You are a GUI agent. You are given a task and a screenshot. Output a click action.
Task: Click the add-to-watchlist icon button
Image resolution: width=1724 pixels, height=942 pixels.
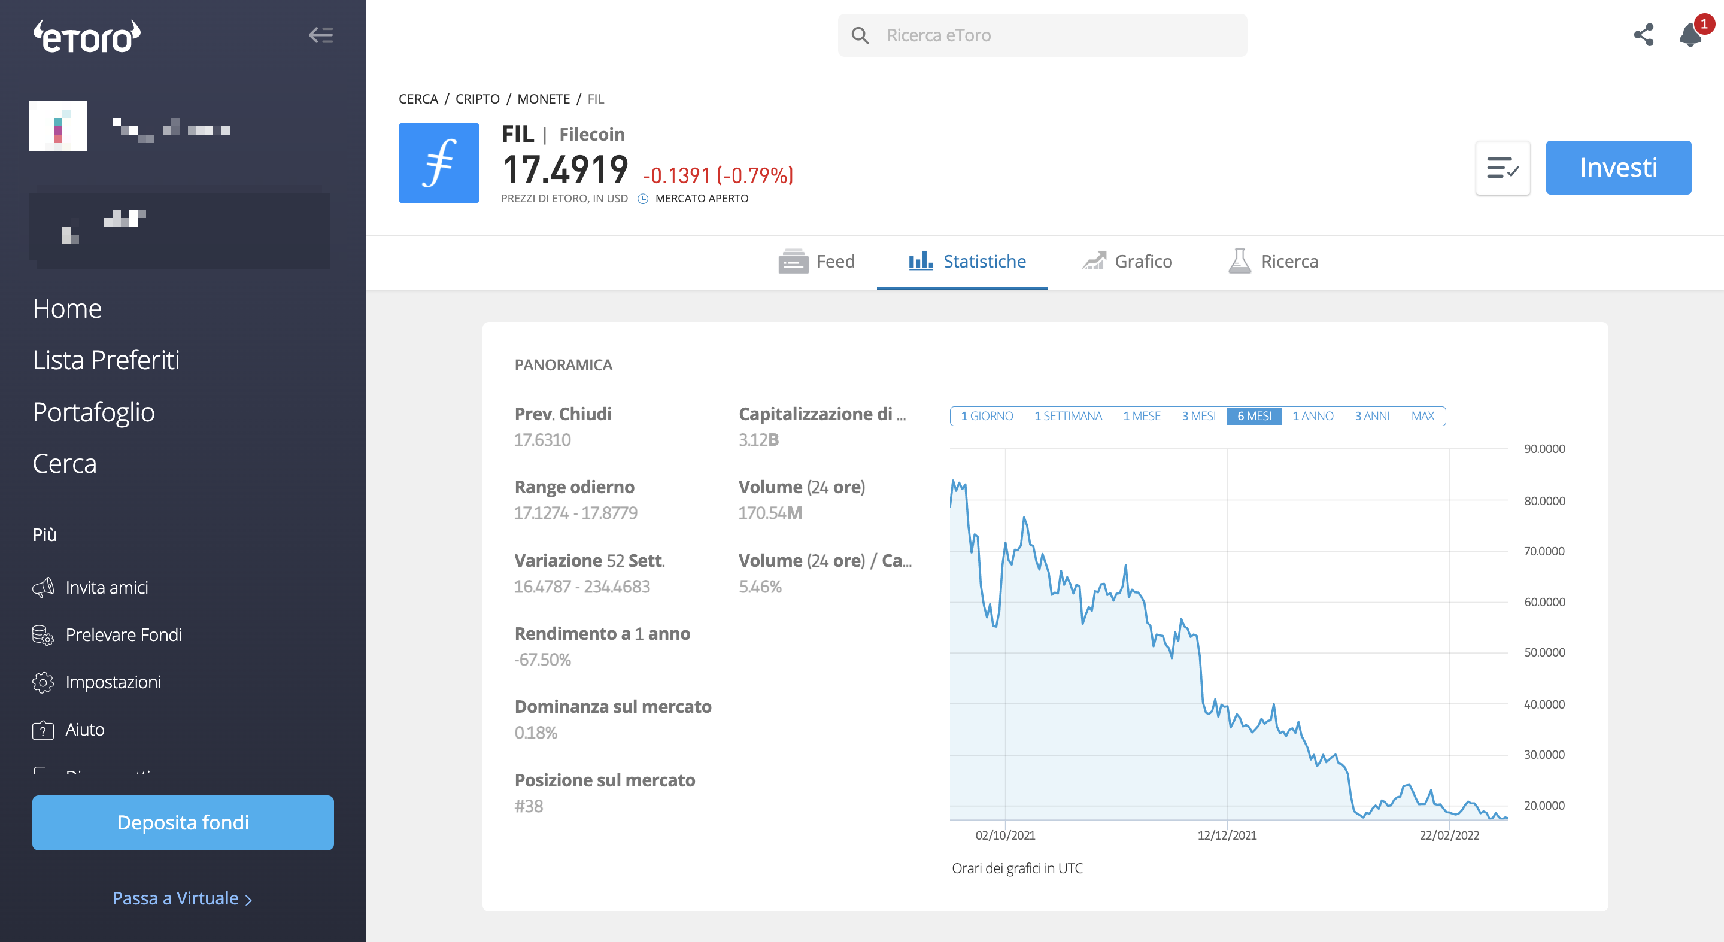pos(1503,167)
